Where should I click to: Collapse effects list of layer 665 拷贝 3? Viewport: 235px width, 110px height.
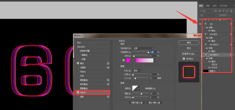point(234,55)
